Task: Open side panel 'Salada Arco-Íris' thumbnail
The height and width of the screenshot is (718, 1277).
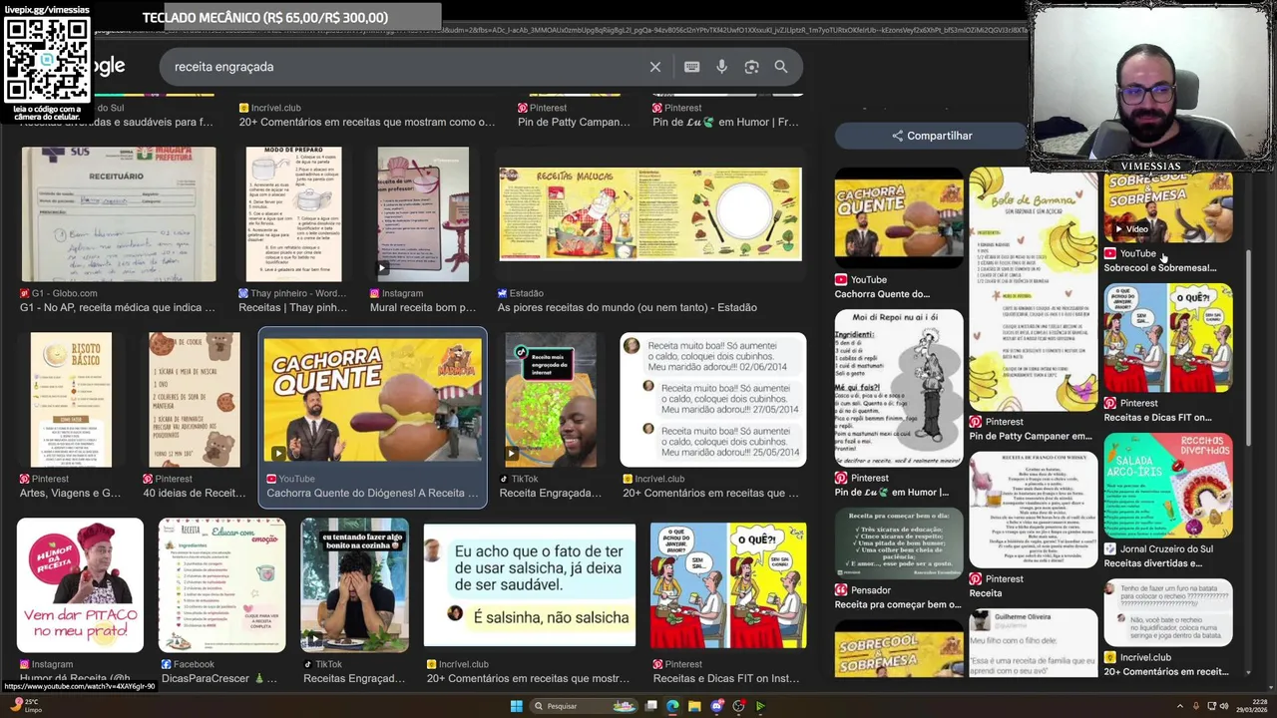Action: click(1168, 485)
